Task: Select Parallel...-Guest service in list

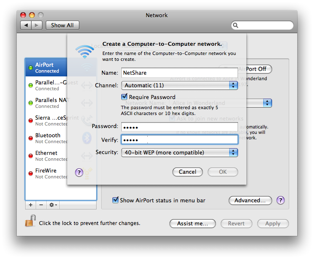Action: (x=46, y=85)
